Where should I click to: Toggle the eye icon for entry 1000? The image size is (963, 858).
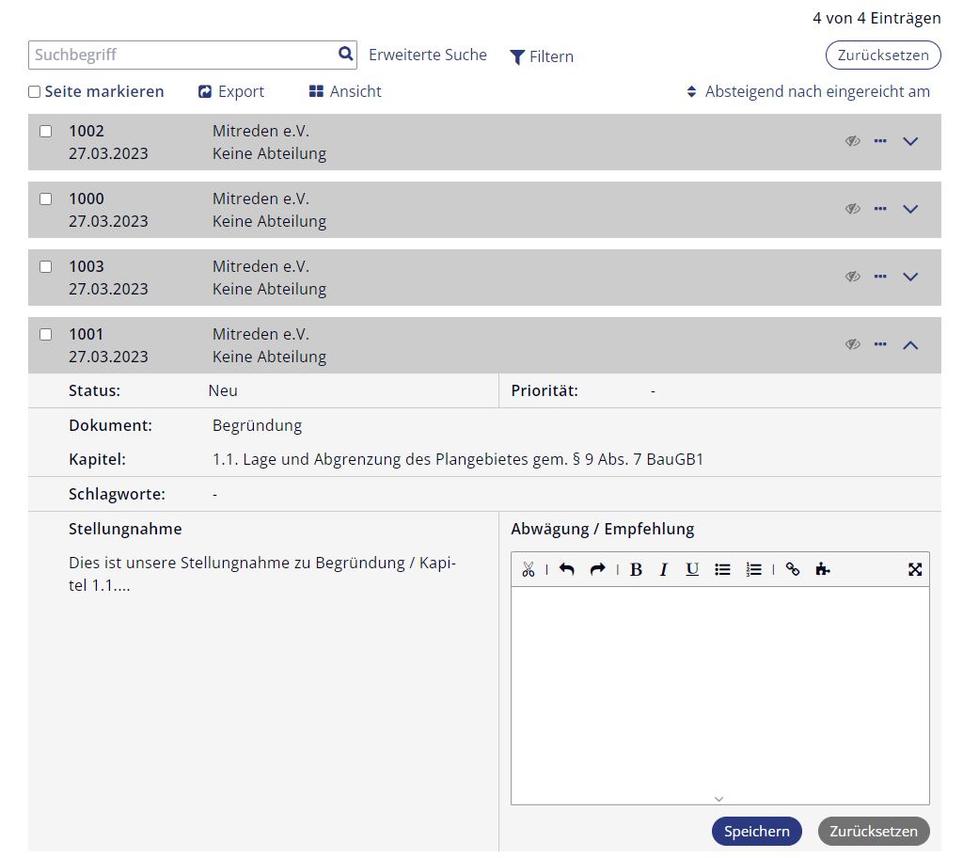pos(852,209)
